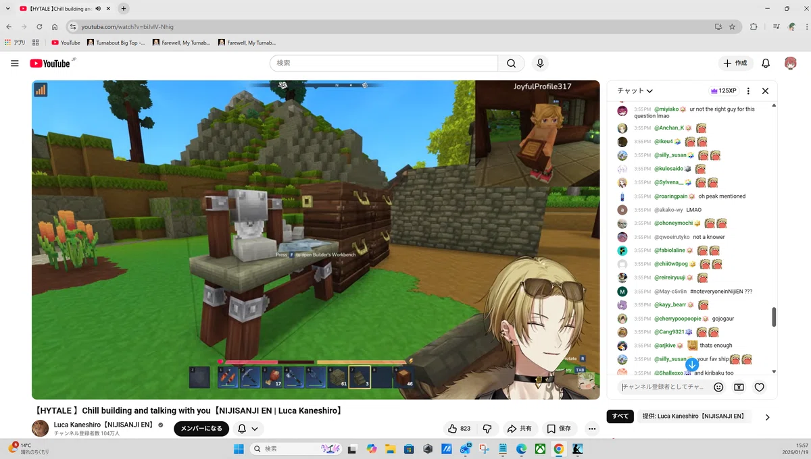Select the 提供: Luca Kaneshiro chip

(x=693, y=416)
